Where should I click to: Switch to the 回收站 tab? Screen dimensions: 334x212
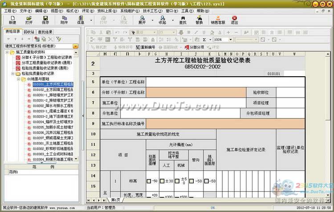29,32
